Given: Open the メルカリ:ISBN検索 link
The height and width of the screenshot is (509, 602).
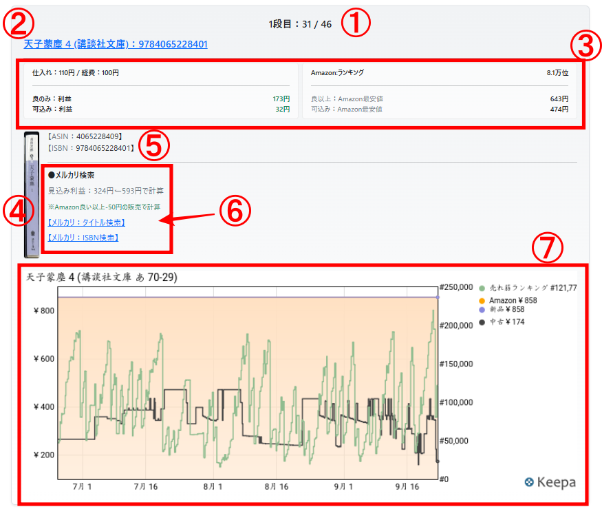Looking at the screenshot, I should tap(83, 238).
